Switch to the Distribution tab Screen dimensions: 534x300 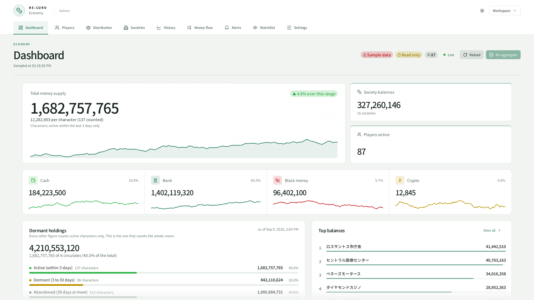[x=99, y=27]
